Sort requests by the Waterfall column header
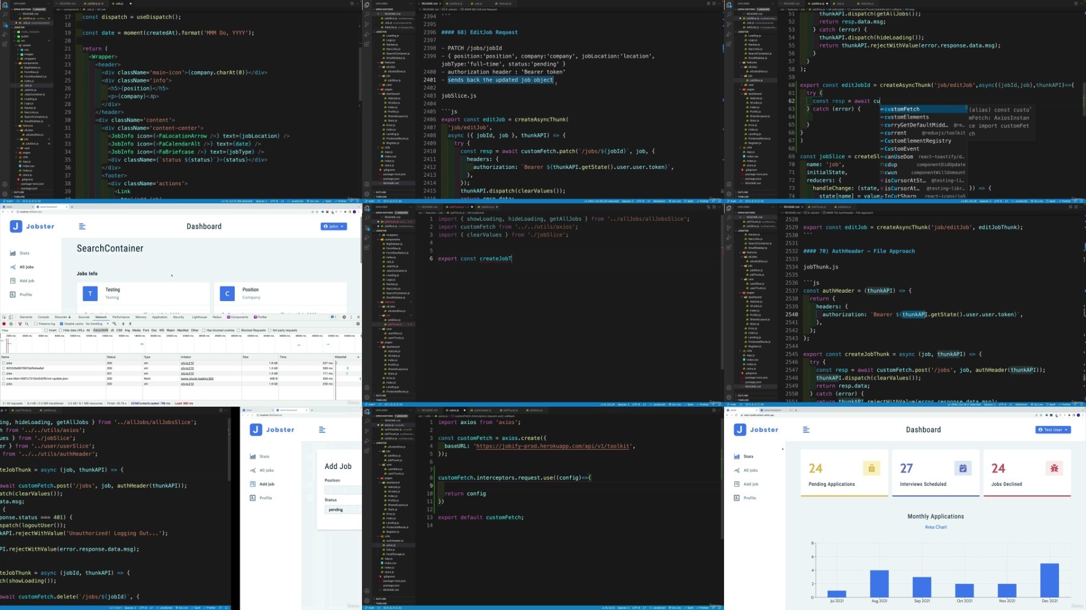The image size is (1086, 610). (x=346, y=357)
